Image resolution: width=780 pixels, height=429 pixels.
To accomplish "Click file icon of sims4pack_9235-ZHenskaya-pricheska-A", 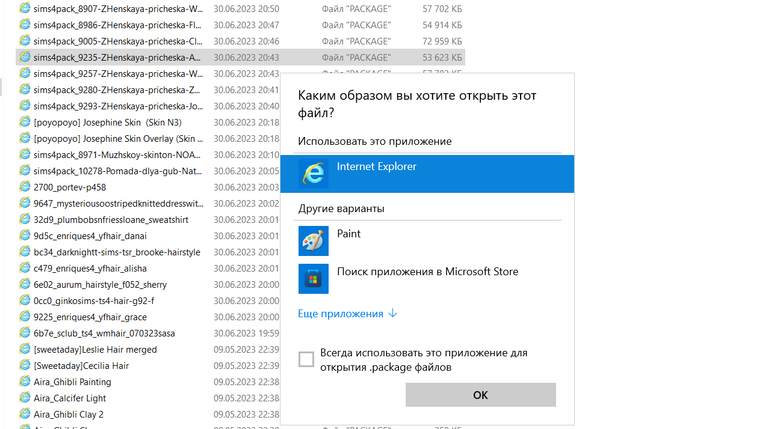I will (25, 57).
